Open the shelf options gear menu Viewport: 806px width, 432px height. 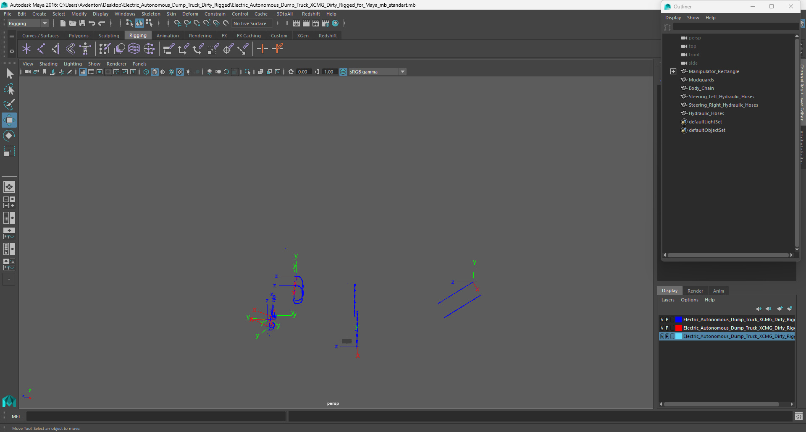[x=12, y=51]
